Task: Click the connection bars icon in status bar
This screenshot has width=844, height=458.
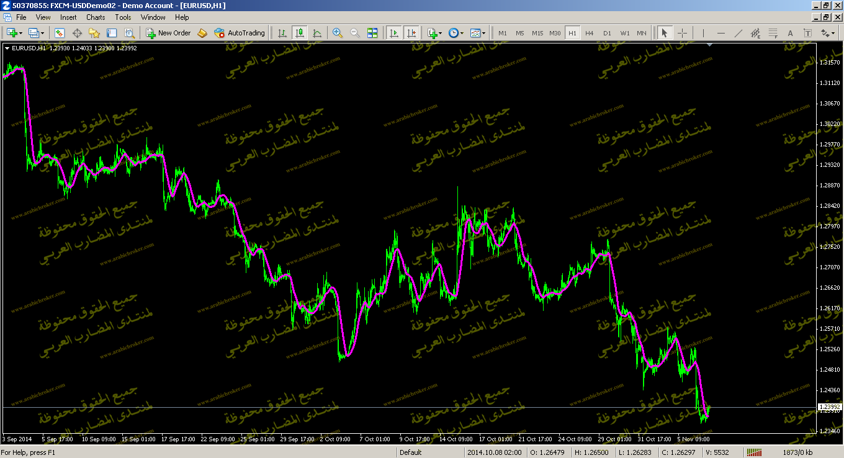Action: (753, 452)
